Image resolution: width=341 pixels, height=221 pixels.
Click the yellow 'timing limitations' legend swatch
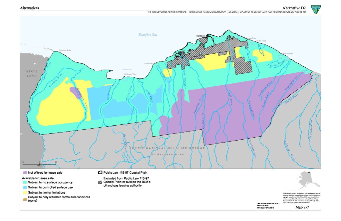tap(25, 192)
